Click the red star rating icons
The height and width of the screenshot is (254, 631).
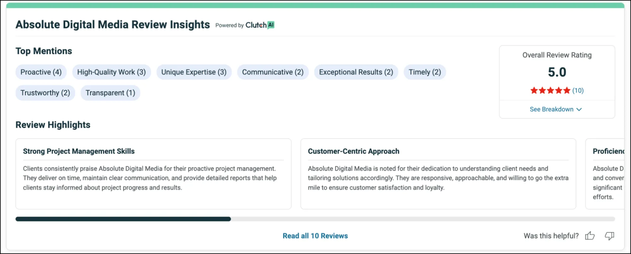pyautogui.click(x=550, y=91)
